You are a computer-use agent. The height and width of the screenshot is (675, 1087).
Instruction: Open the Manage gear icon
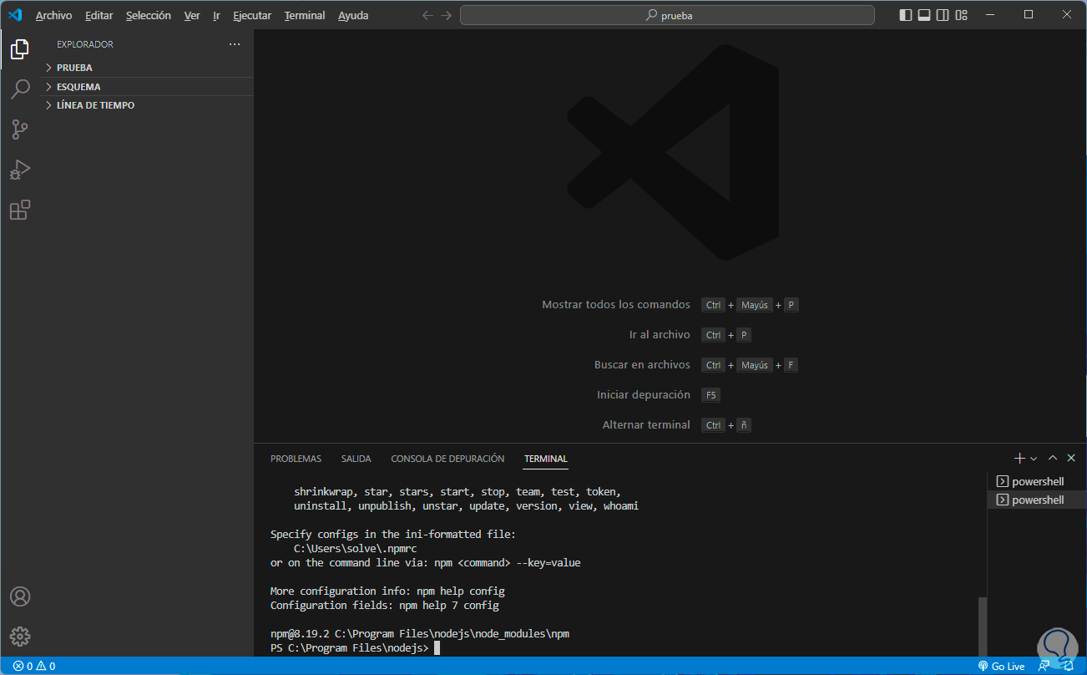click(20, 636)
